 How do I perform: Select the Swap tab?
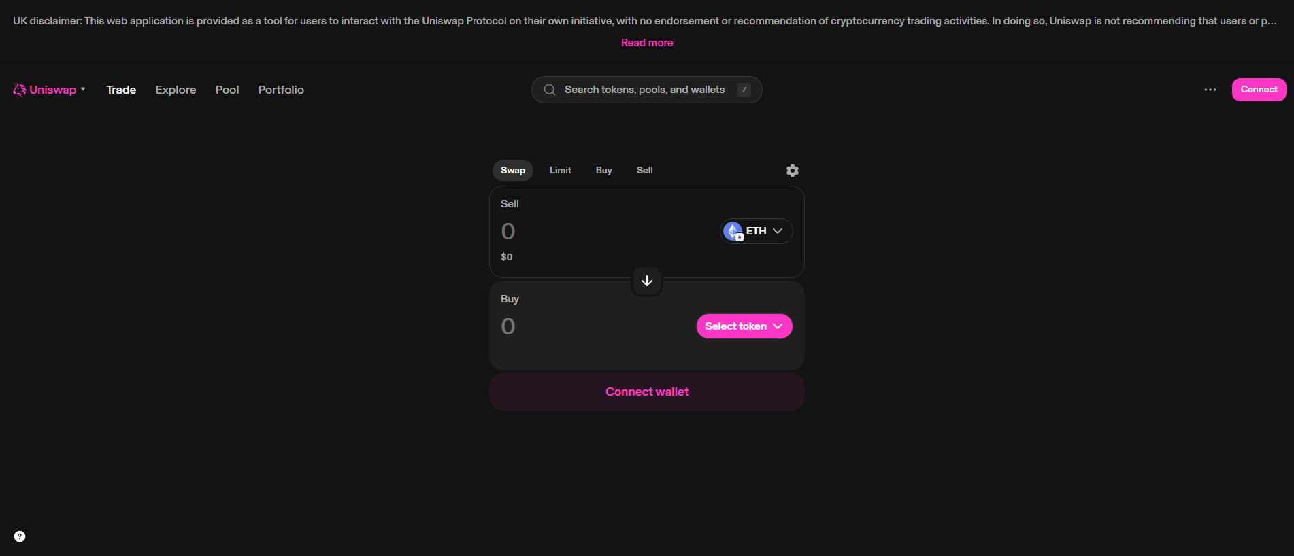pos(513,170)
